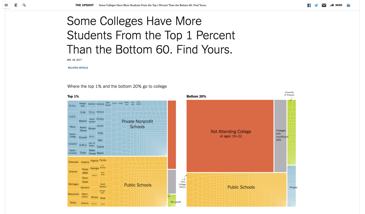Email the article via envelope icon
This screenshot has height=214, width=365.
pyautogui.click(x=324, y=5)
